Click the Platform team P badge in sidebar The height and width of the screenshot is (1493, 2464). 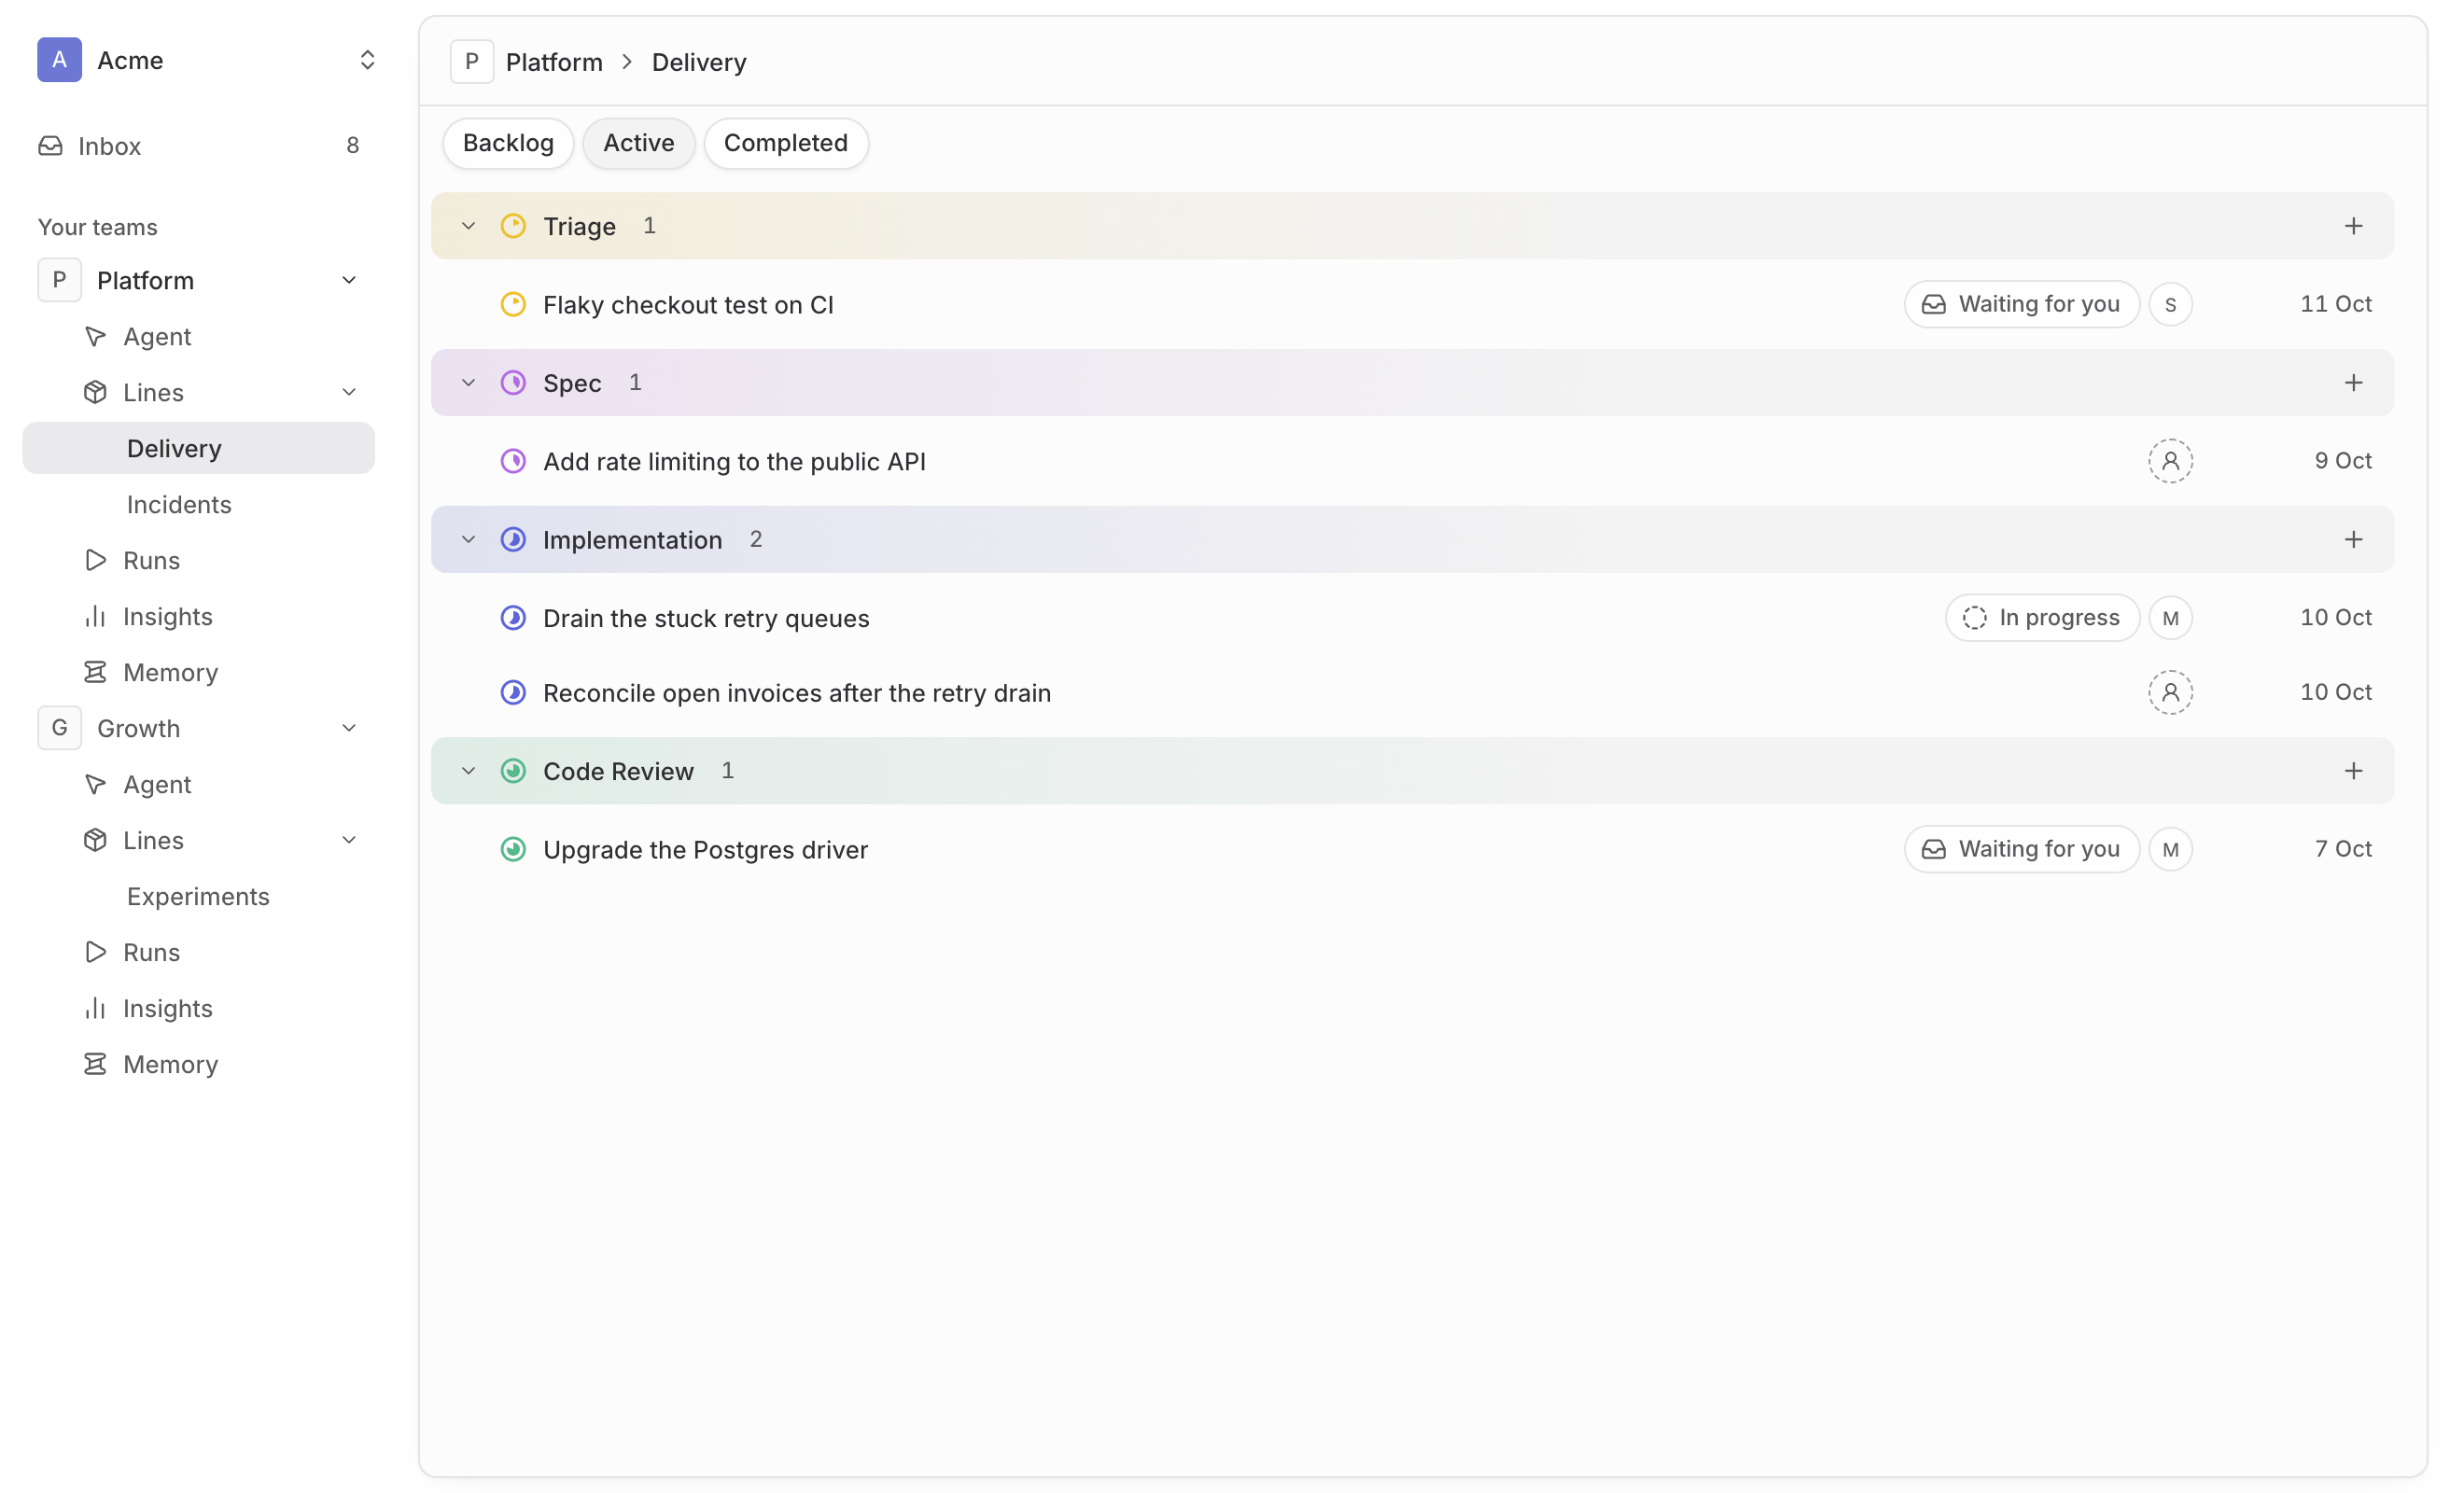point(60,280)
